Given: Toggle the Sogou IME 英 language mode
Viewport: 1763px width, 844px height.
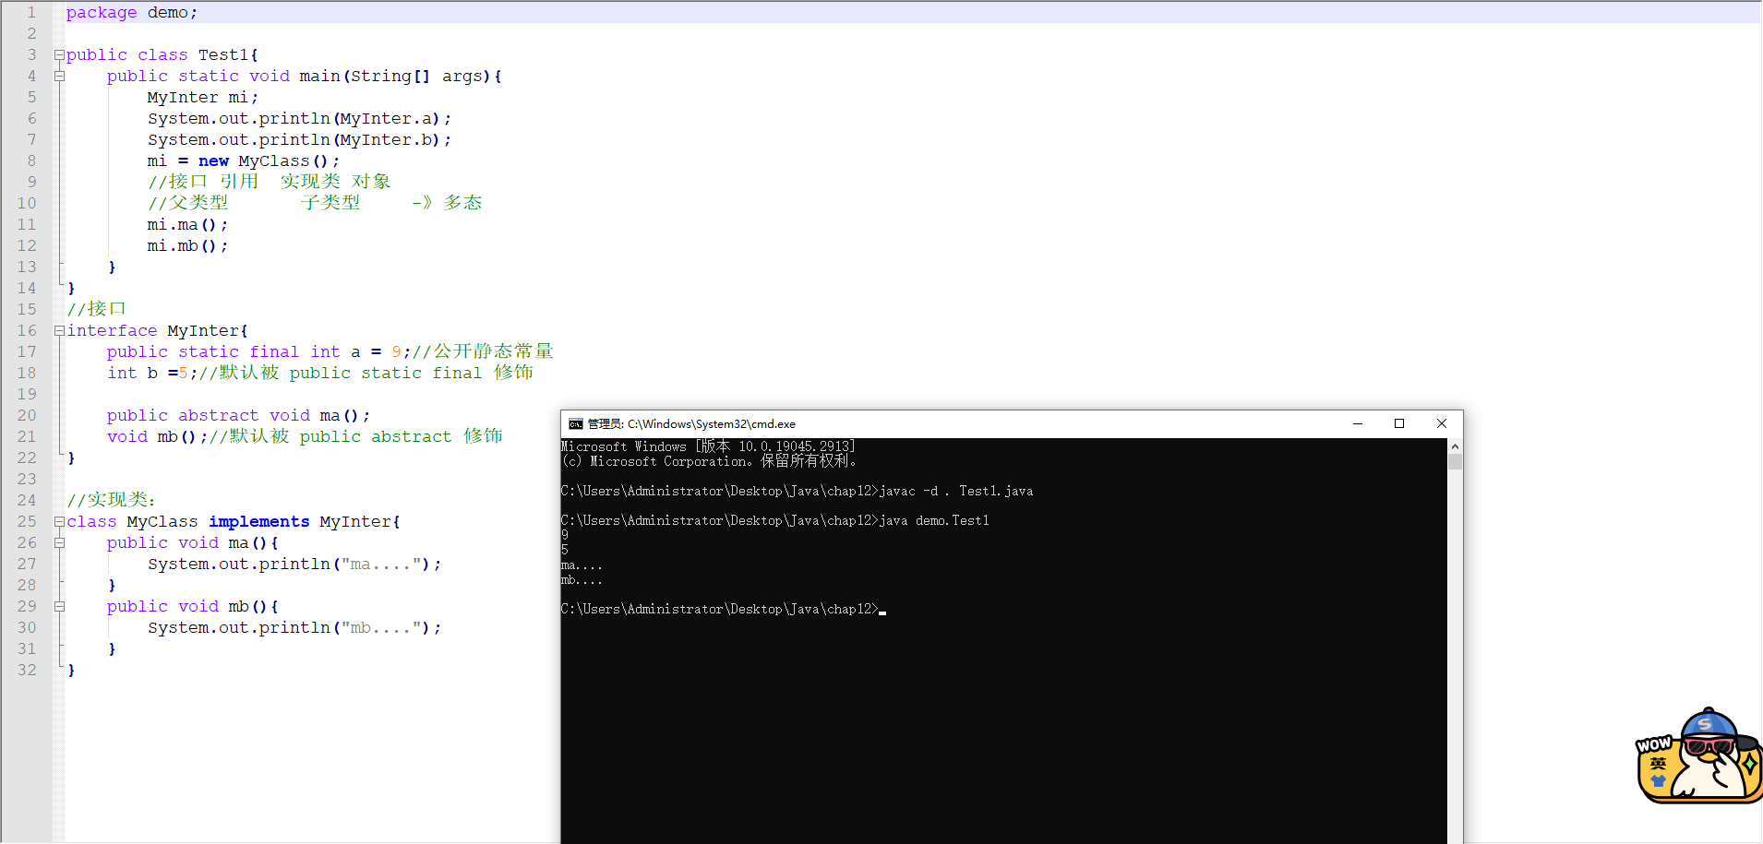Looking at the screenshot, I should (x=1658, y=763).
